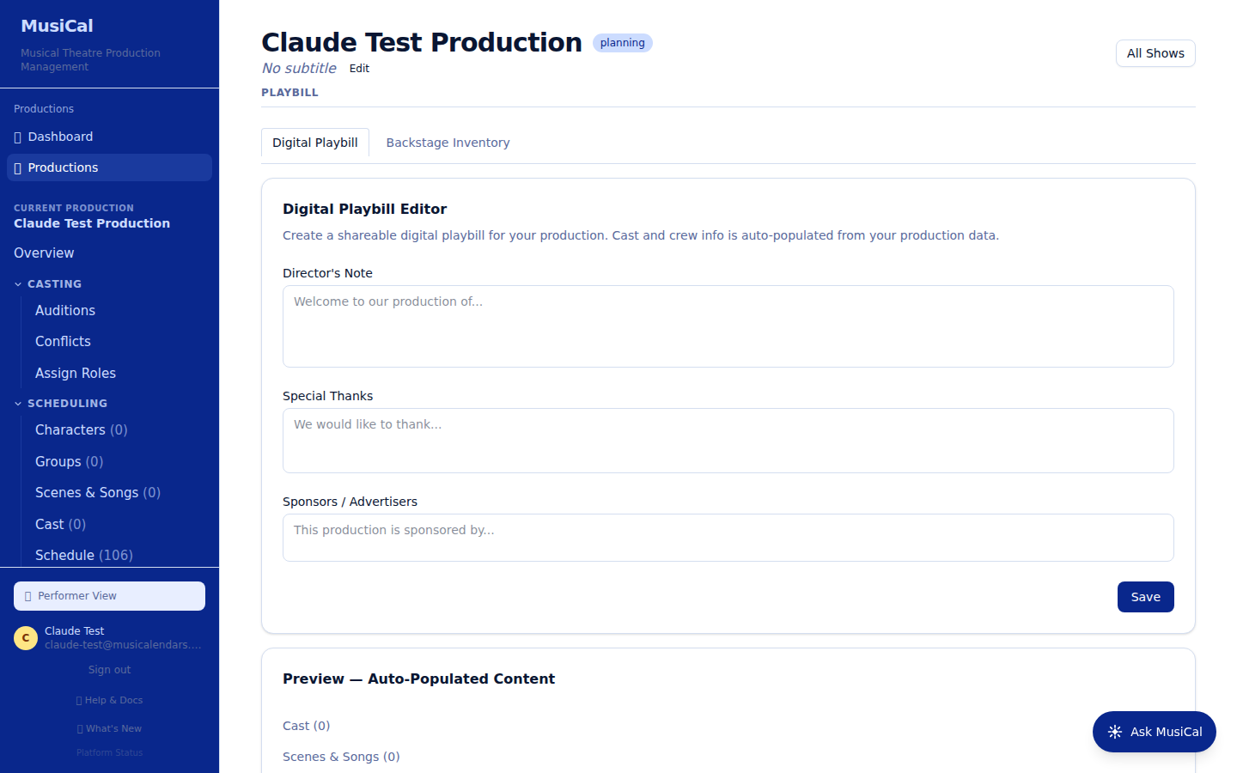
Task: Sign out of the account
Action: tap(109, 670)
